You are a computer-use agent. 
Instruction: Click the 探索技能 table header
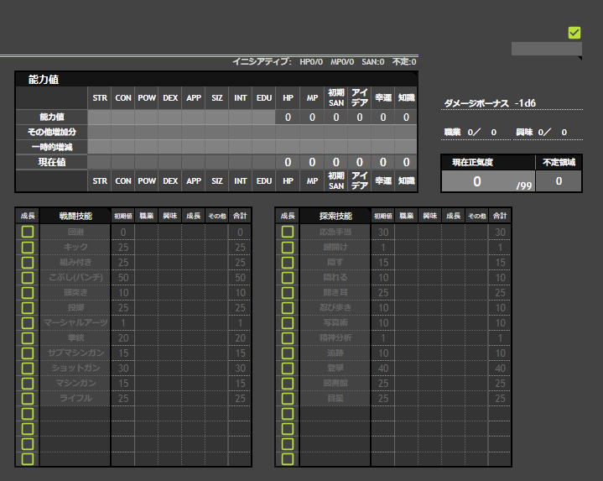[335, 216]
